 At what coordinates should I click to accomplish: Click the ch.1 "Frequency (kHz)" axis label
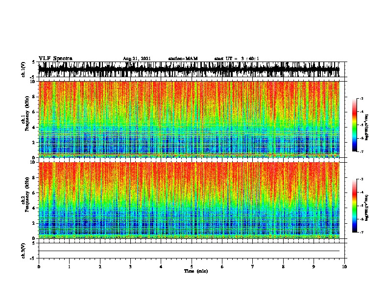(27, 114)
